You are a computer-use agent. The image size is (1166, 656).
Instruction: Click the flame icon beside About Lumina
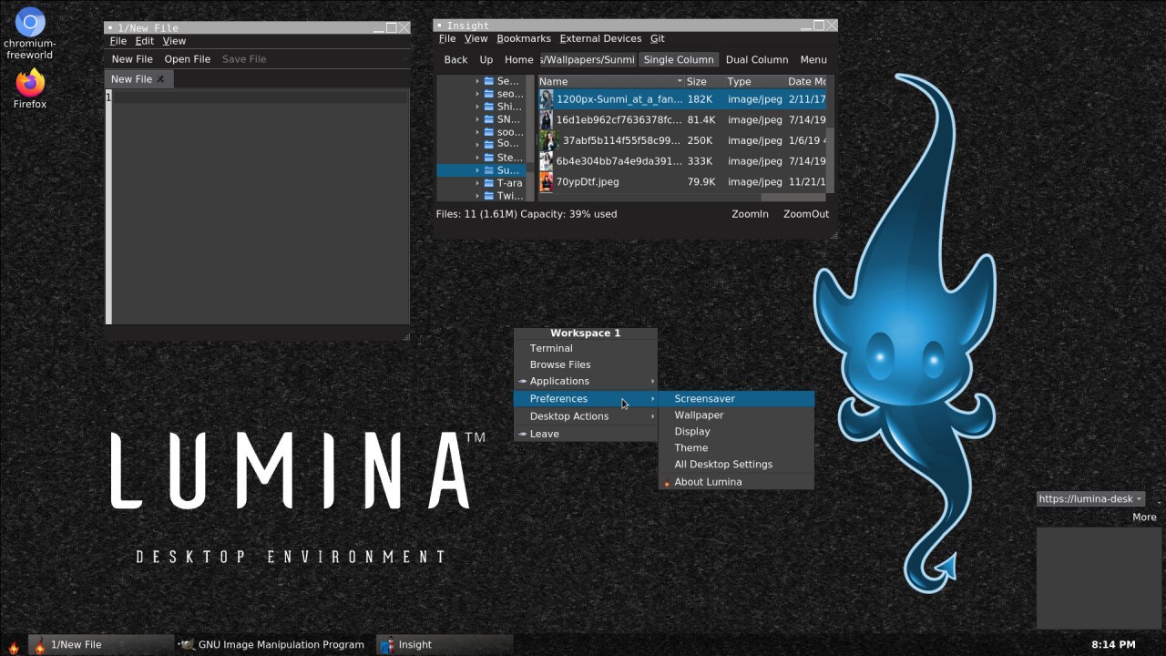click(x=667, y=483)
